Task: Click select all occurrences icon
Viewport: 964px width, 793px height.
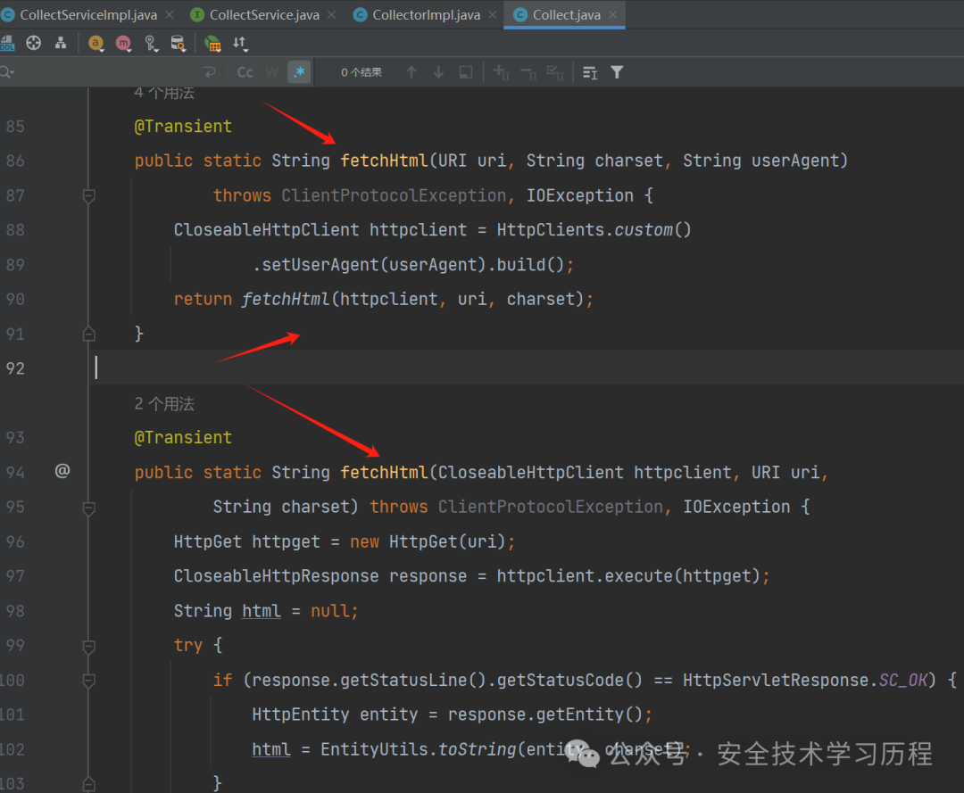Action: (x=556, y=72)
